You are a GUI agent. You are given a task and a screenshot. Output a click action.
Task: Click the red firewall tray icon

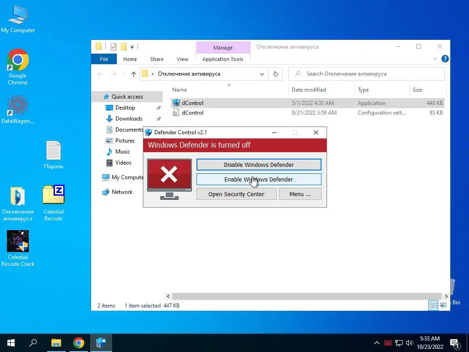click(387, 343)
